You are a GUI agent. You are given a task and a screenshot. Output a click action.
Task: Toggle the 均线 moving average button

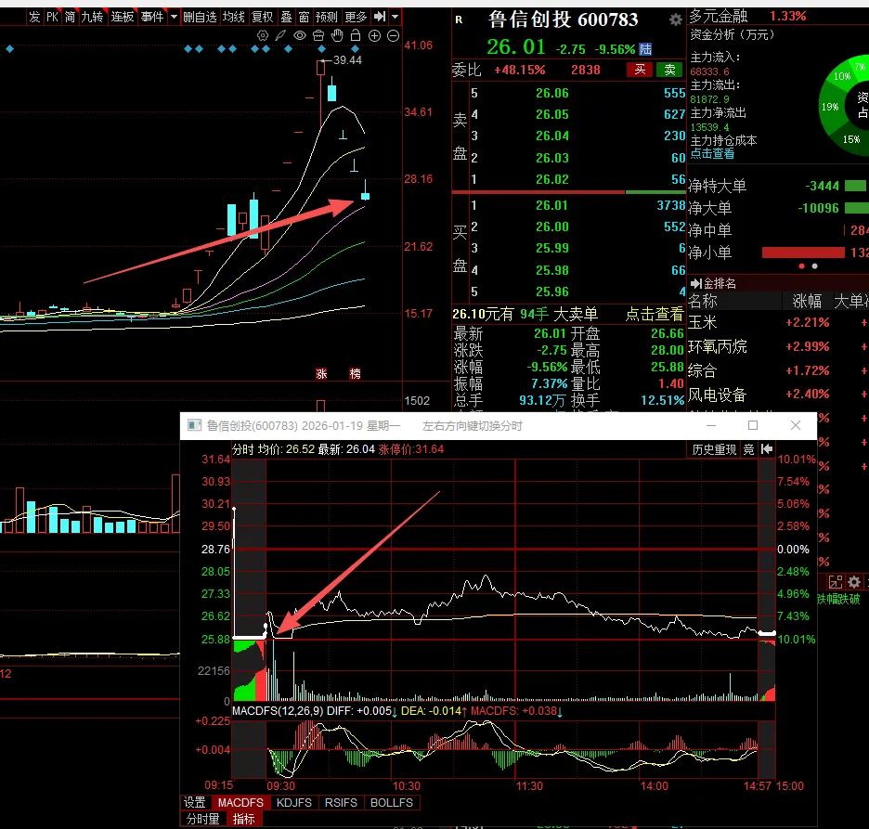tap(233, 18)
